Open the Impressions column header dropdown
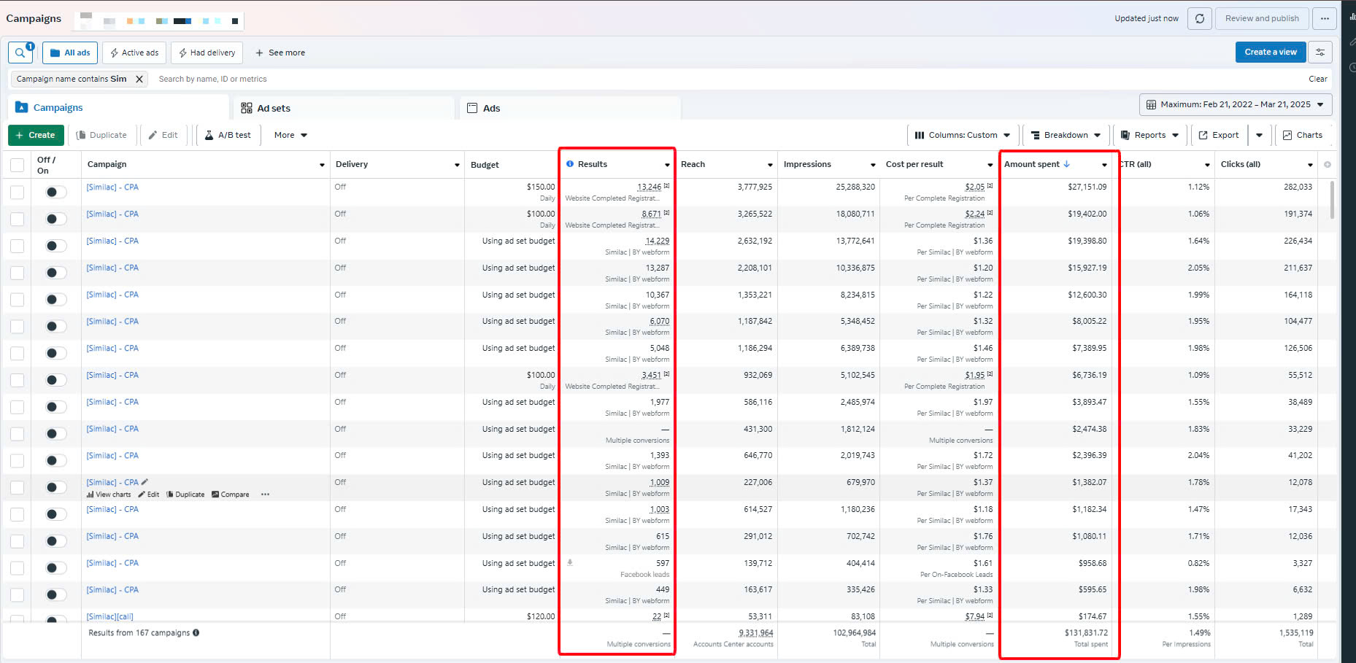Image resolution: width=1356 pixels, height=663 pixels. [x=873, y=165]
